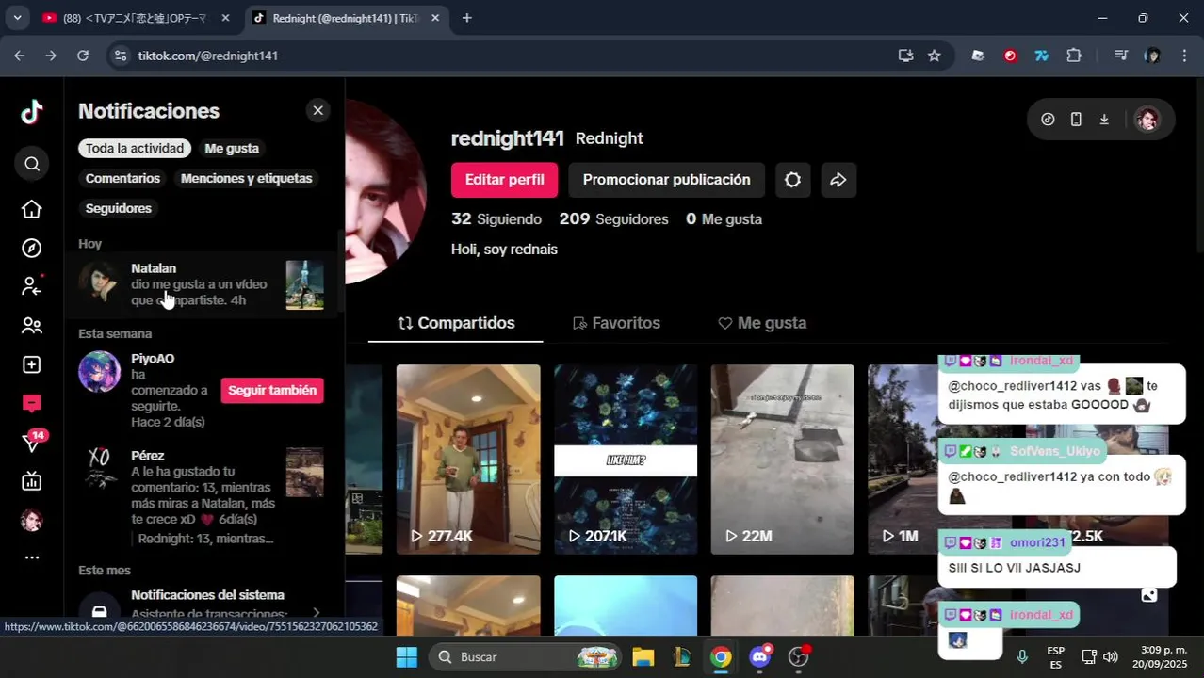
Task: Select the Seguidores notifications filter
Action: pos(119,208)
